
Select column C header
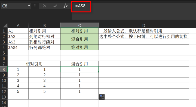tap(79, 25)
